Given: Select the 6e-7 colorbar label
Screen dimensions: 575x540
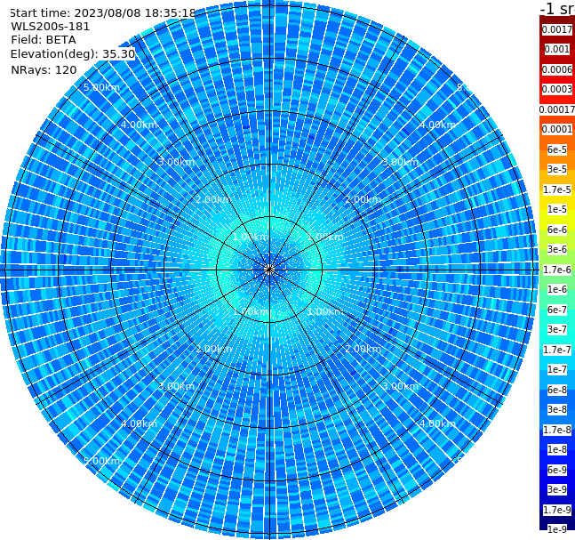Looking at the screenshot, I should [x=557, y=310].
